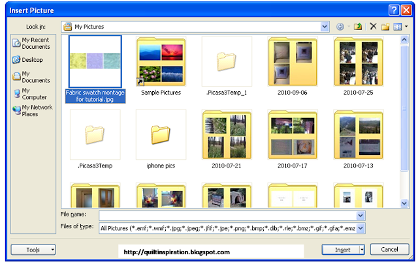Click the Delete X icon in toolbar
The height and width of the screenshot is (266, 418).
373,26
